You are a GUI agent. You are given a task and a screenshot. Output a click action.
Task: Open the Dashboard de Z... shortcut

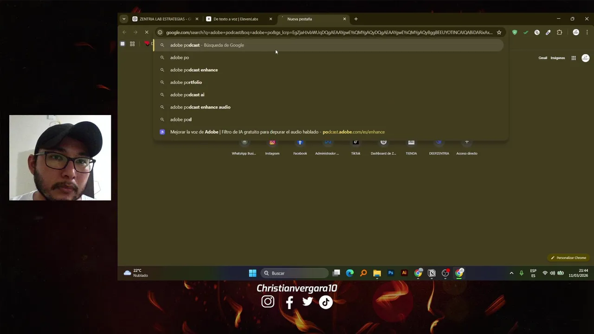tap(383, 148)
